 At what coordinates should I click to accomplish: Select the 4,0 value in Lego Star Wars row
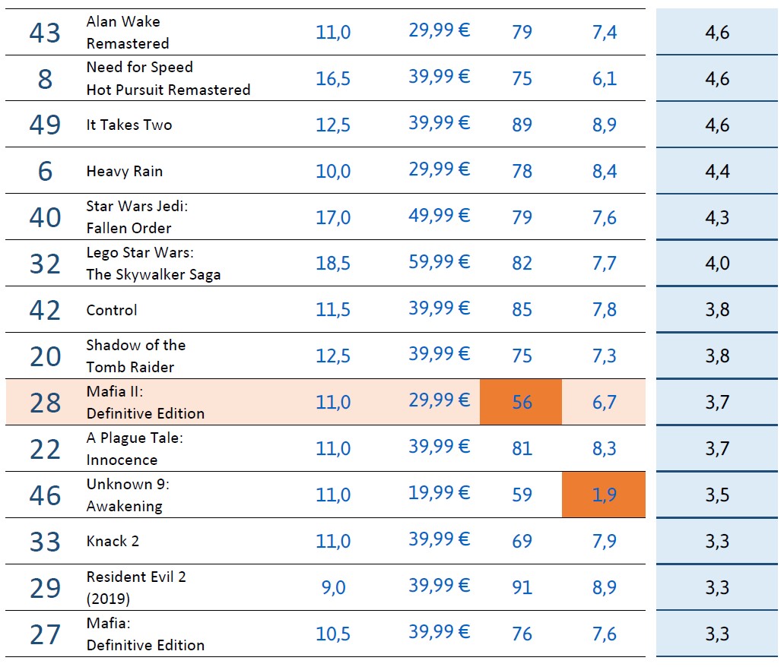(x=717, y=264)
